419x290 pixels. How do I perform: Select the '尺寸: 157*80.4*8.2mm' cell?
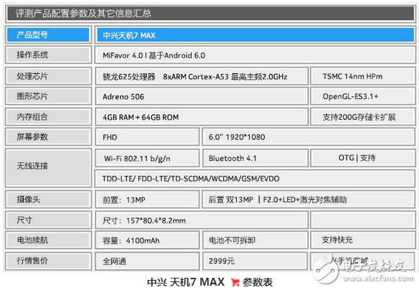[x=202, y=220]
